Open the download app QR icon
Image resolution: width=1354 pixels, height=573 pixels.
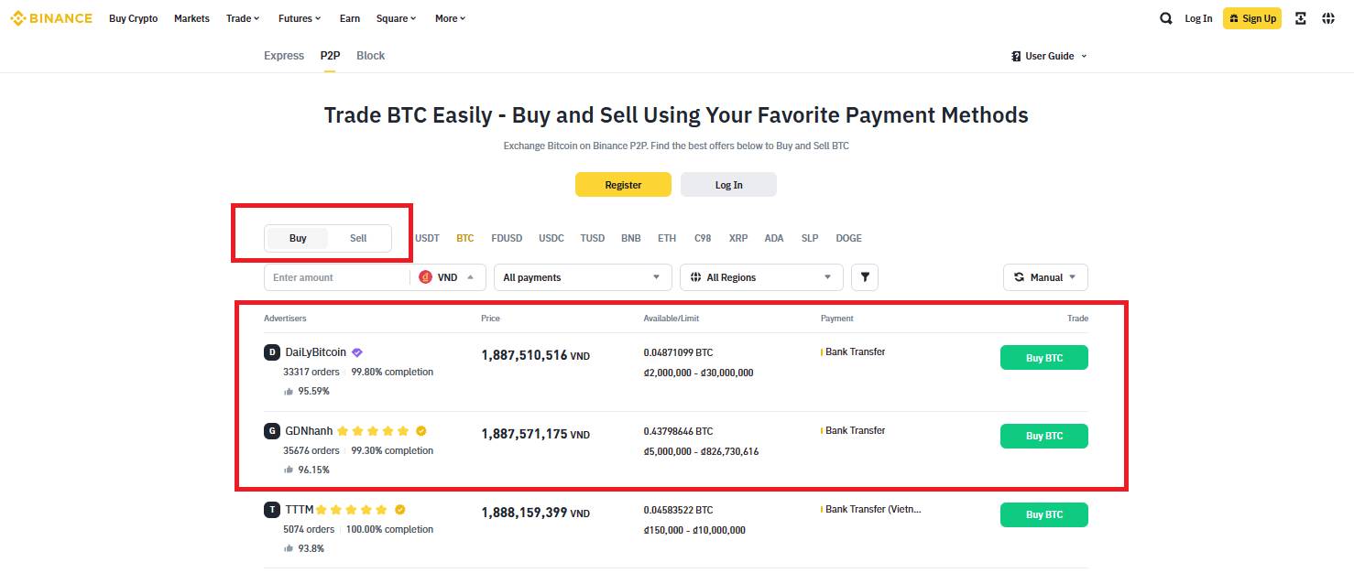click(1300, 18)
